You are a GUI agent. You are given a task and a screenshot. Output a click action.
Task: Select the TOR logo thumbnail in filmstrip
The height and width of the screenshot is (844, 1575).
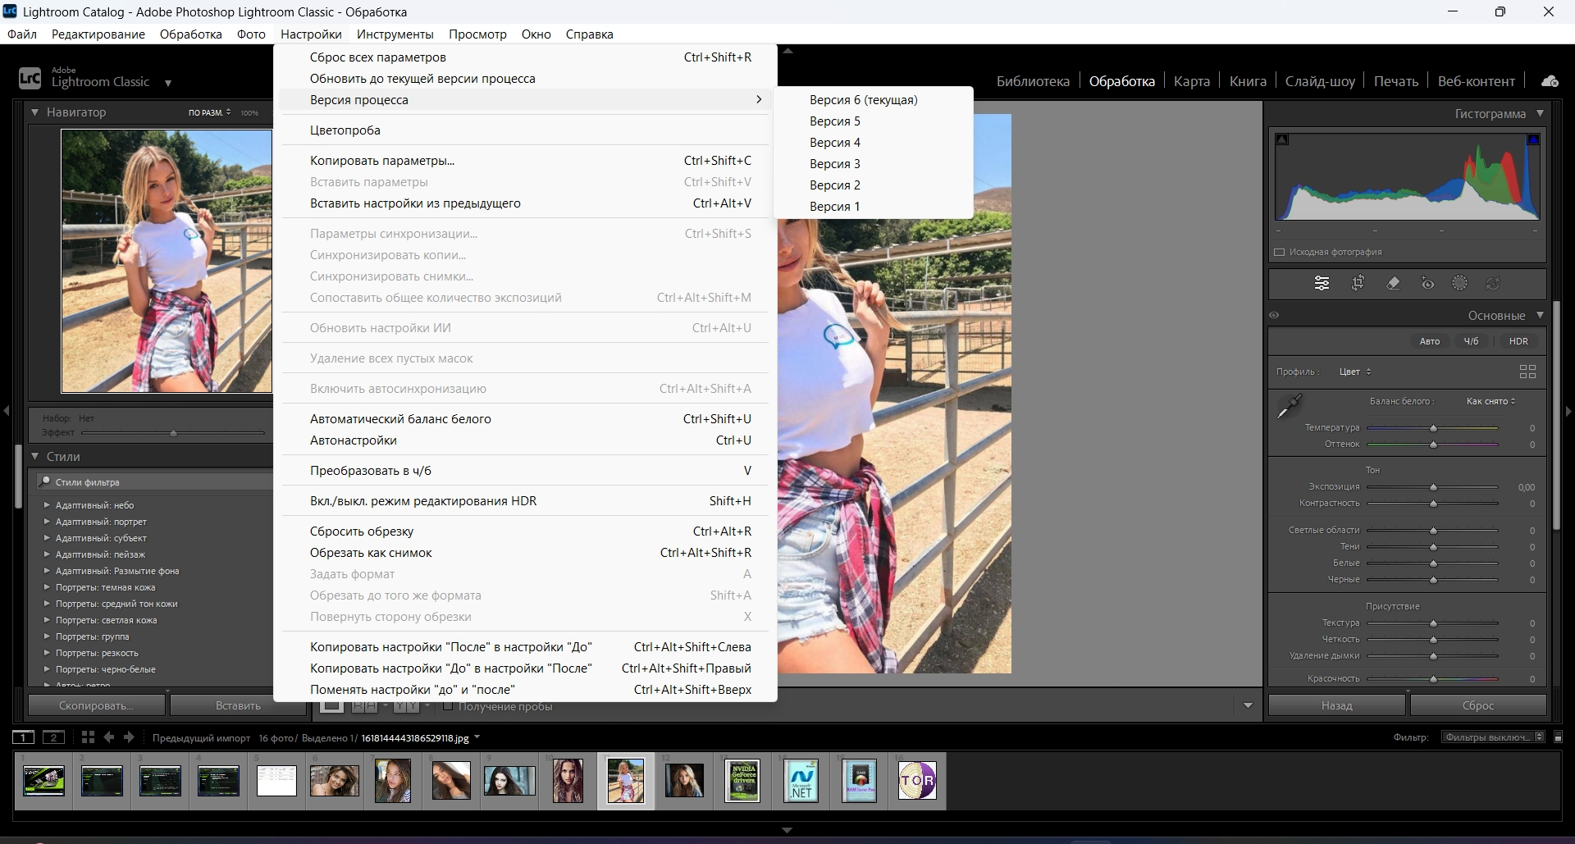917,780
